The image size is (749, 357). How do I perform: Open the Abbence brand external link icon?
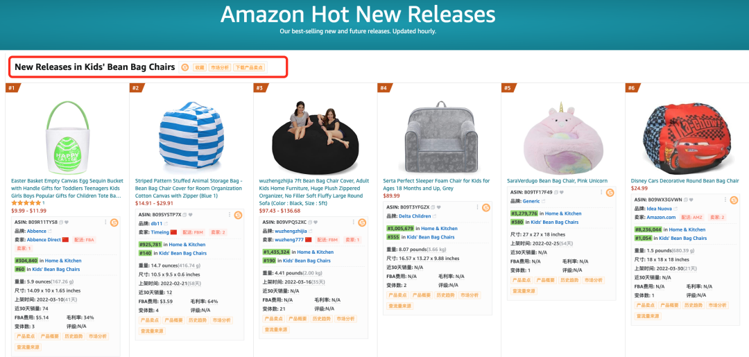[51, 232]
